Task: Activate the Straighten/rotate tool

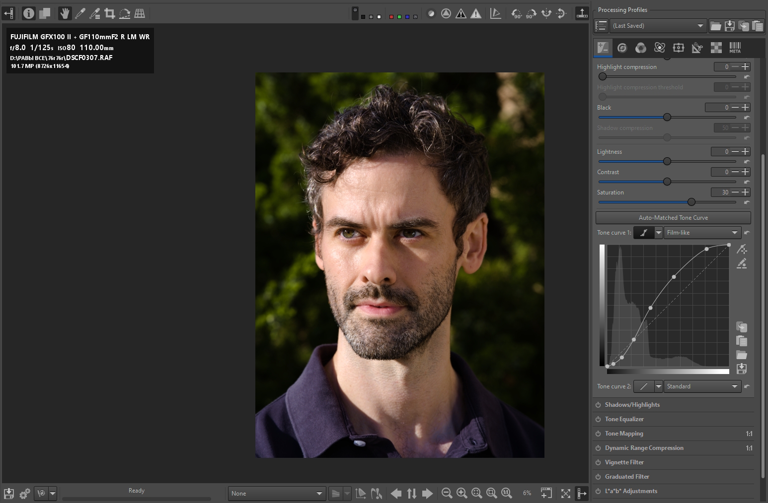Action: point(125,13)
